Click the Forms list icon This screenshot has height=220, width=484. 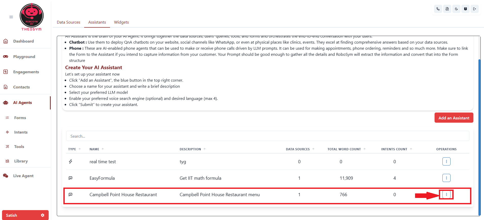click(x=7, y=118)
